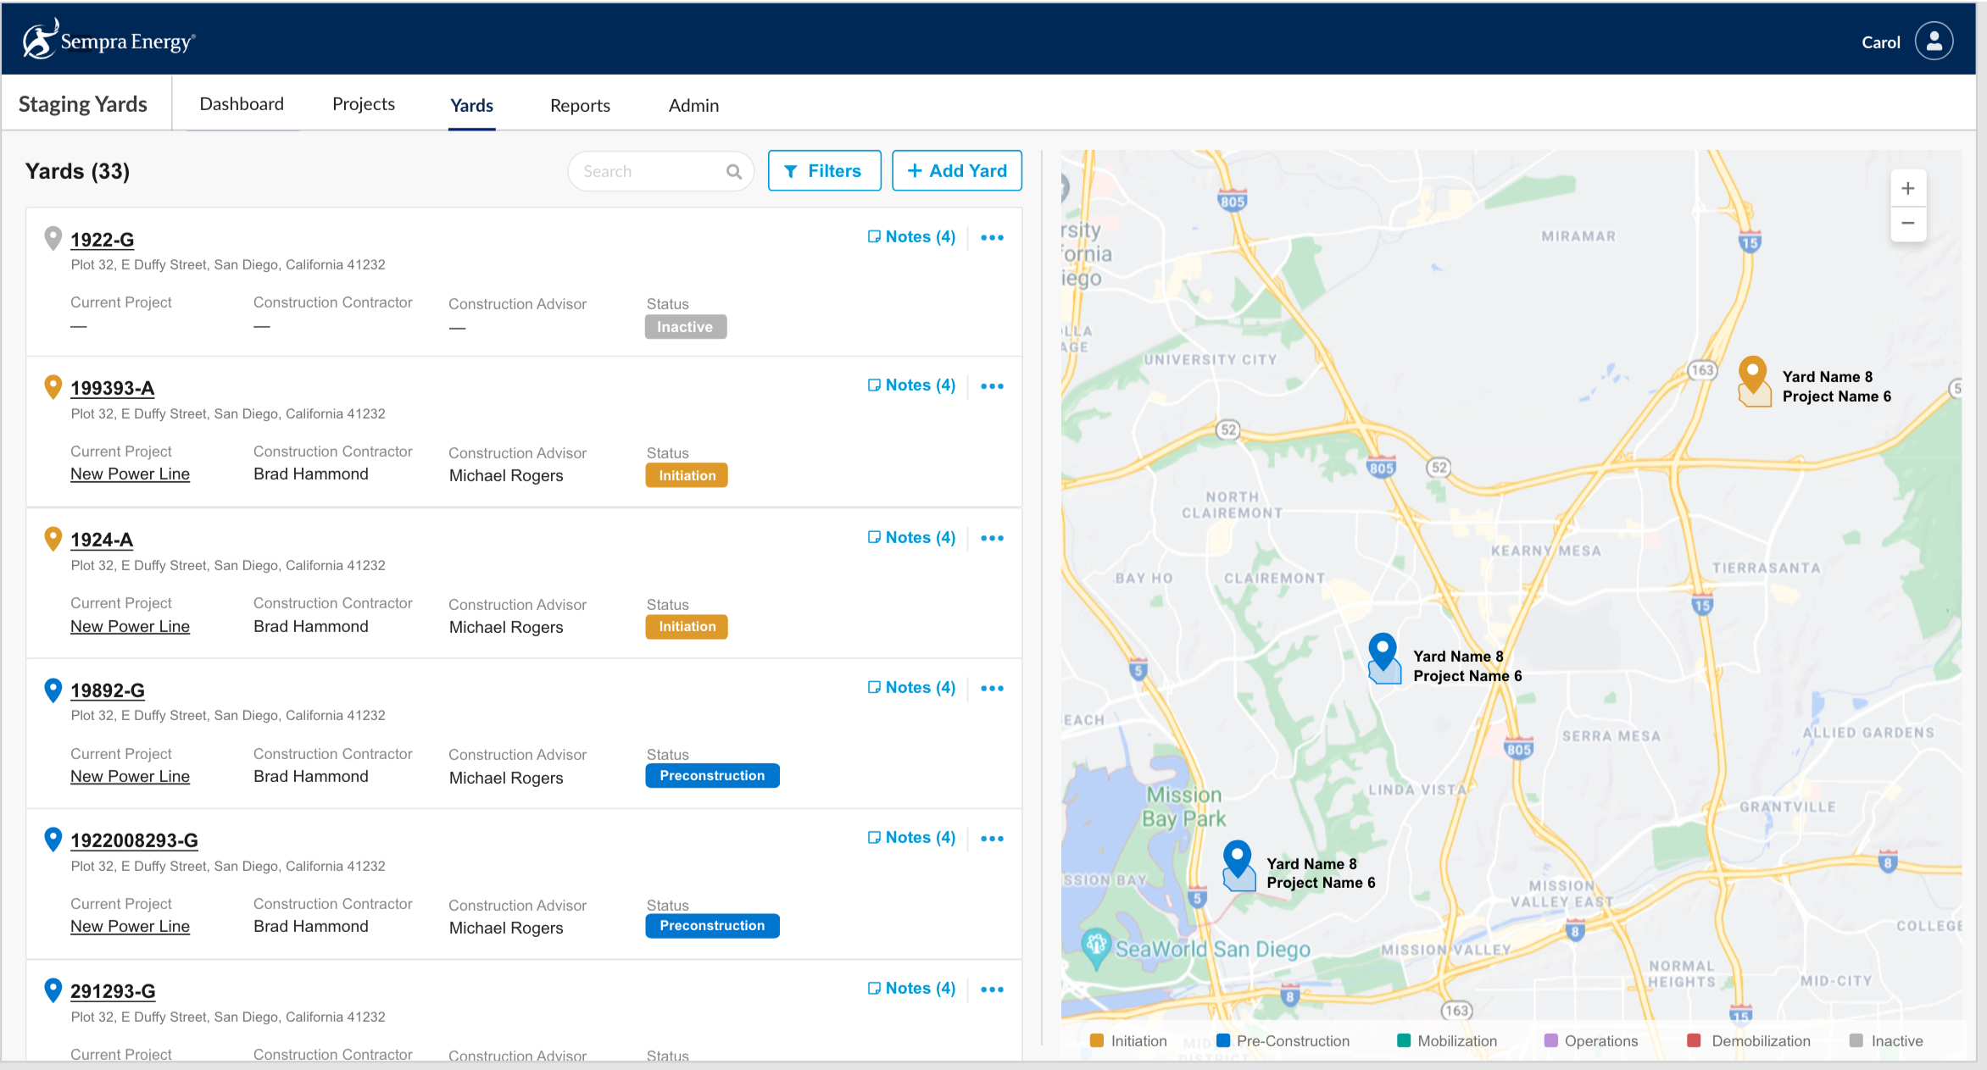The image size is (1987, 1070).
Task: Open the Filters button
Action: coord(824,171)
